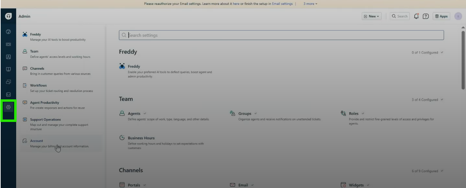466x188 pixels.
Task: Click the help question mark icon
Action: (426, 16)
